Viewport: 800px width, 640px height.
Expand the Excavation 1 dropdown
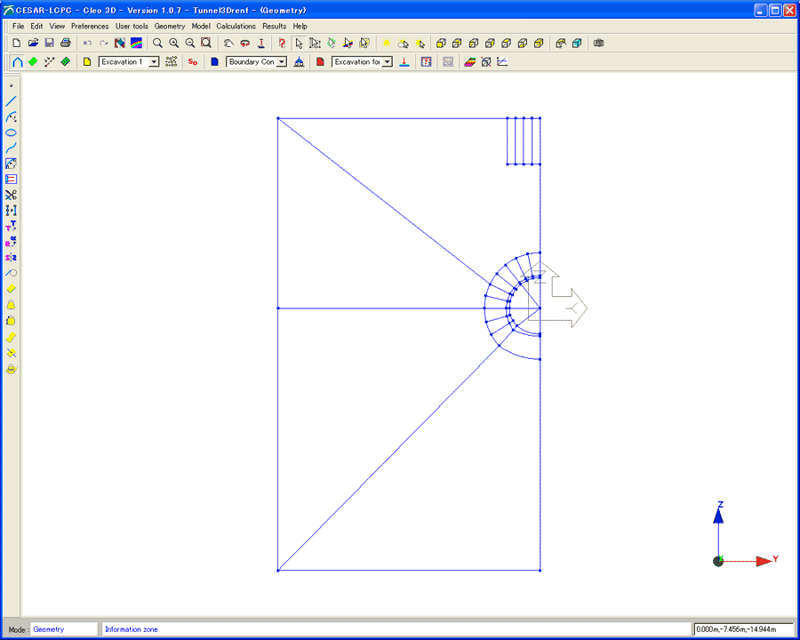click(x=154, y=62)
